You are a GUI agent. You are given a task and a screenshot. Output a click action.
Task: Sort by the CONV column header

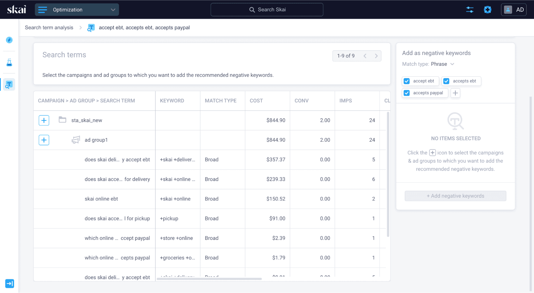(301, 101)
